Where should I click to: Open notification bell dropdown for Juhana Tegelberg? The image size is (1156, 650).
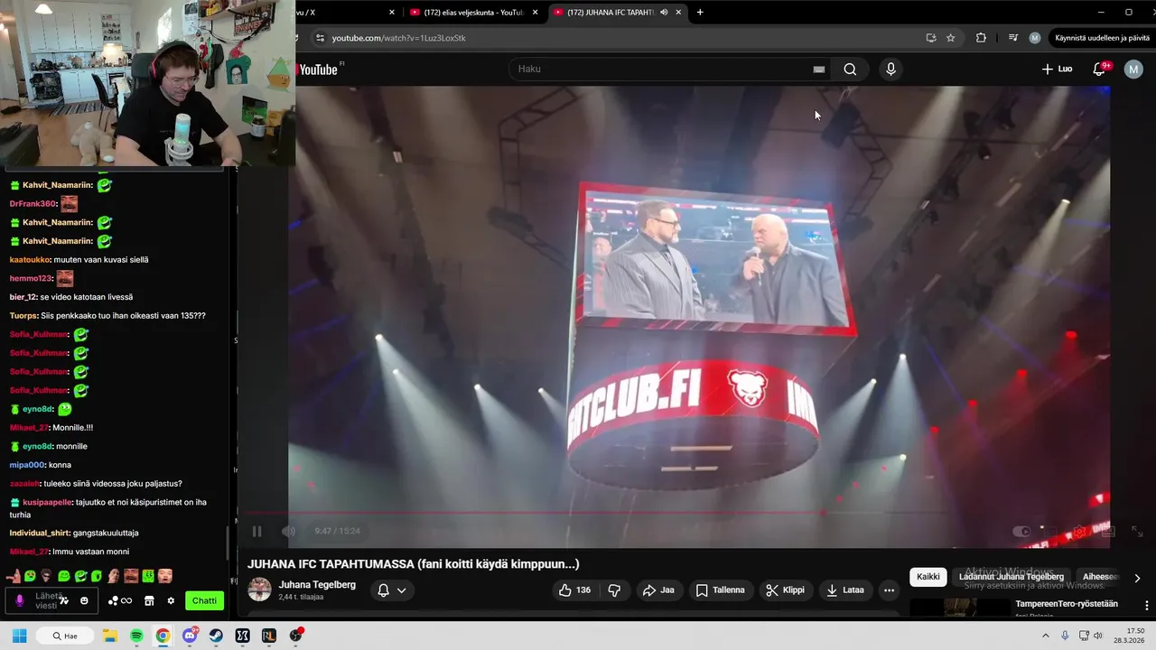click(x=391, y=590)
